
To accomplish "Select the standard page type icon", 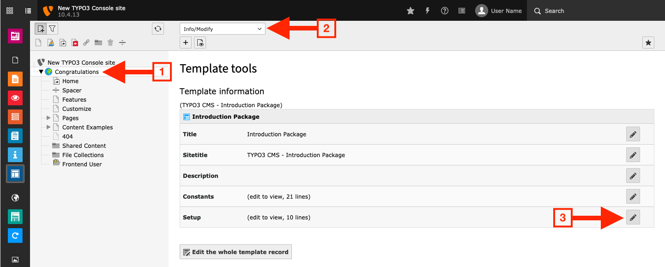I will coord(39,43).
